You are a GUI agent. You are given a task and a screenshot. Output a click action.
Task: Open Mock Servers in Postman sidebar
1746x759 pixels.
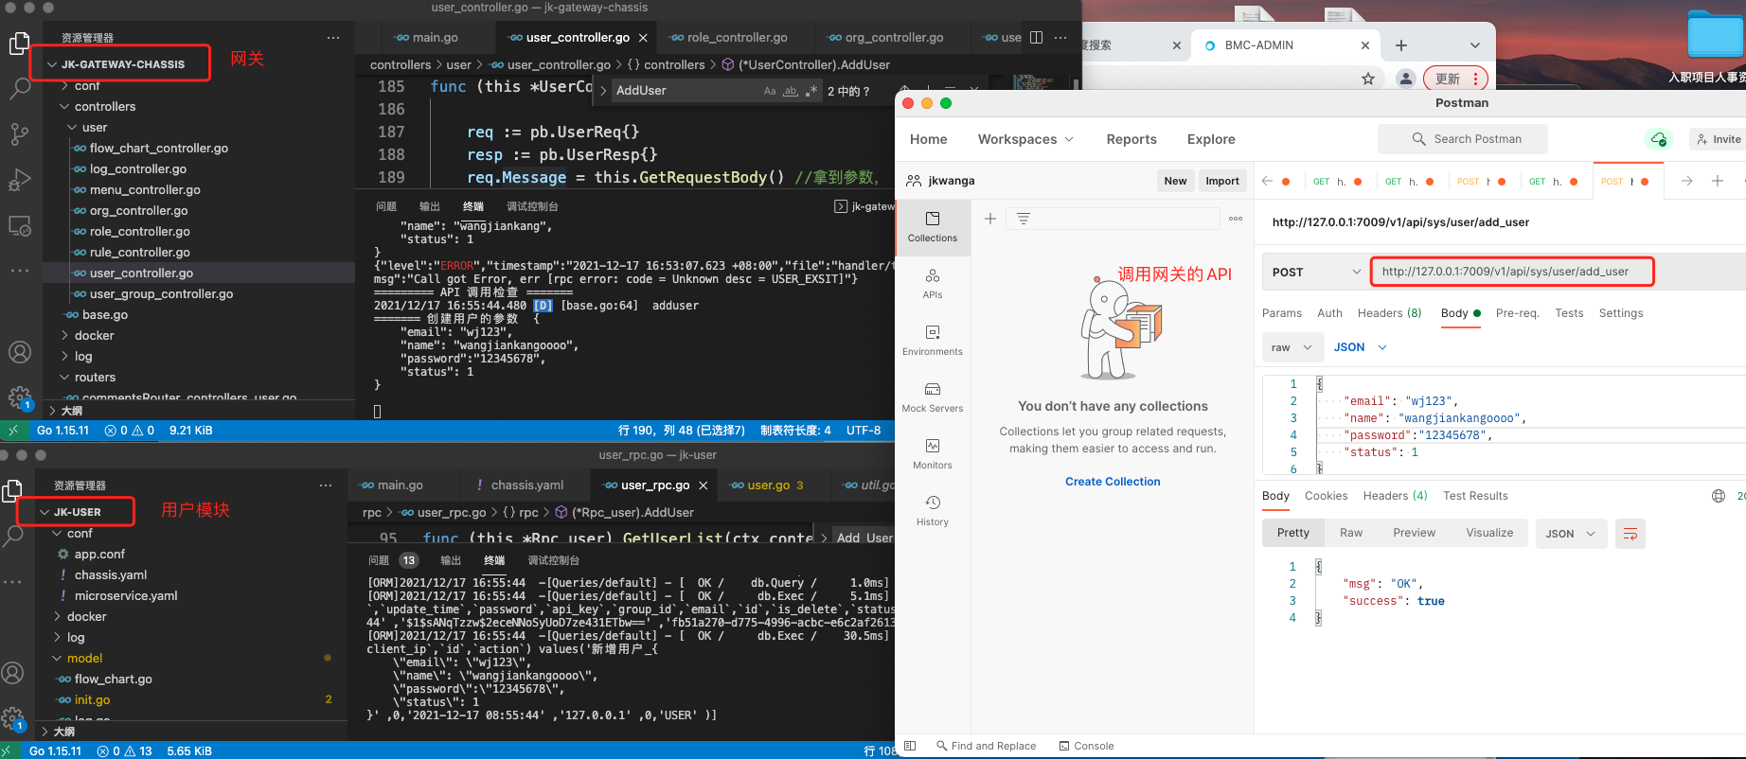point(933,397)
